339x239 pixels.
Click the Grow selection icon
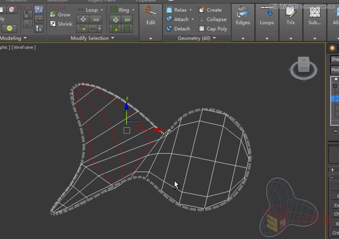pyautogui.click(x=53, y=14)
